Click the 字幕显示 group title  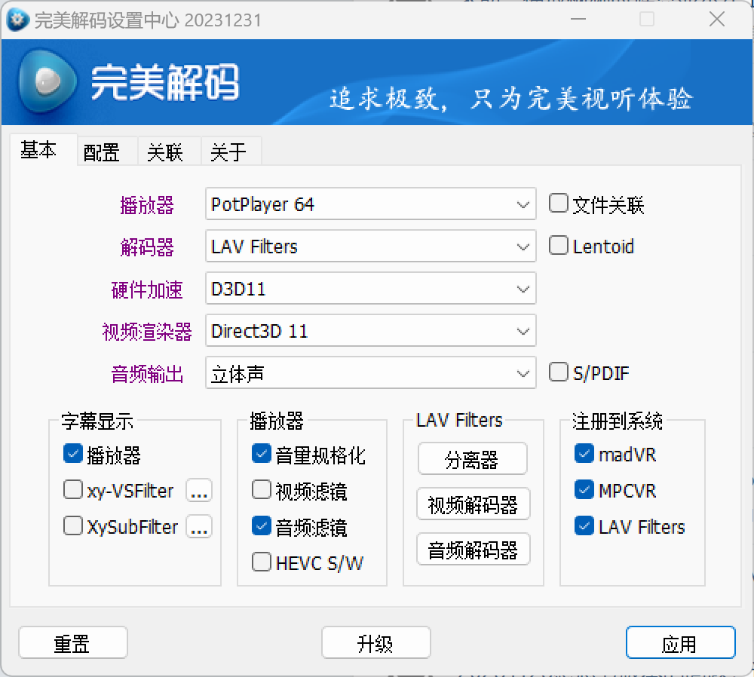(x=97, y=421)
